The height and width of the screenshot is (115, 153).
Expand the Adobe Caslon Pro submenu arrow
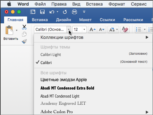(147, 112)
